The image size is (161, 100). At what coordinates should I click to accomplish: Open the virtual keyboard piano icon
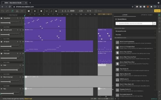pyautogui.click(x=56, y=11)
